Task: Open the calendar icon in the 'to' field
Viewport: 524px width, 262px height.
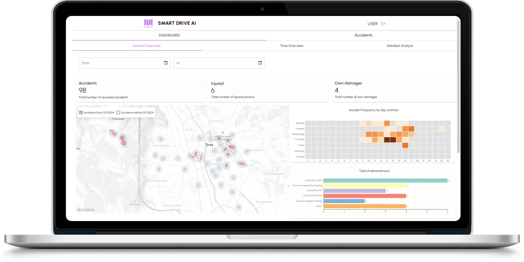Action: pos(260,63)
